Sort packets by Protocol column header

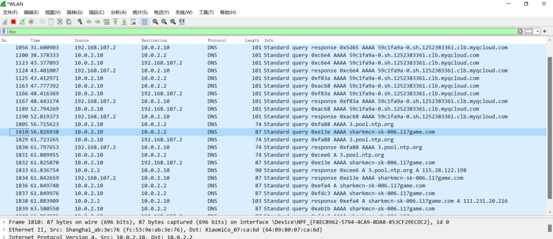click(x=217, y=41)
